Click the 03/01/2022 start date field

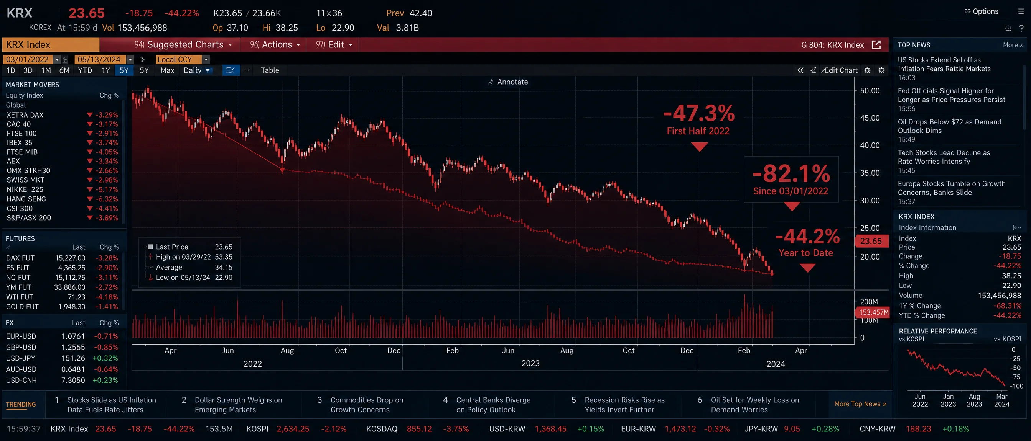(x=28, y=59)
